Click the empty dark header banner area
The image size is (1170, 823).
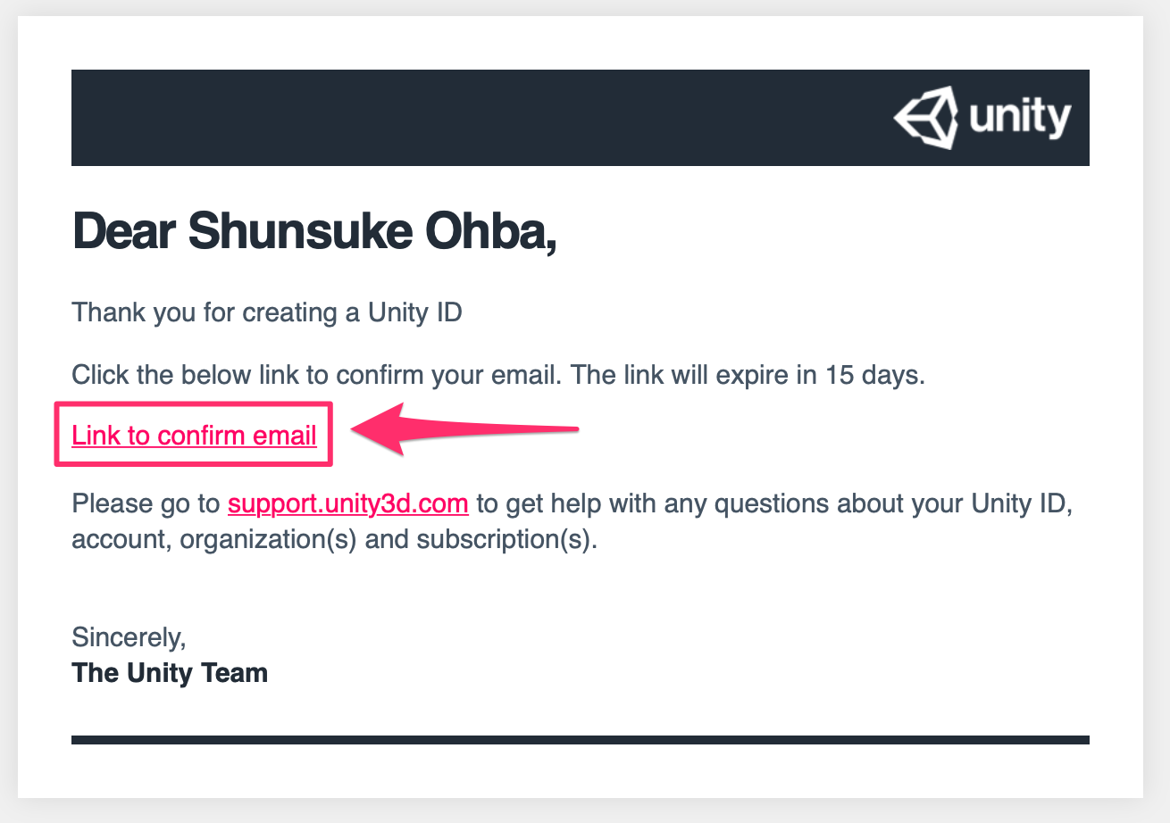click(x=482, y=118)
